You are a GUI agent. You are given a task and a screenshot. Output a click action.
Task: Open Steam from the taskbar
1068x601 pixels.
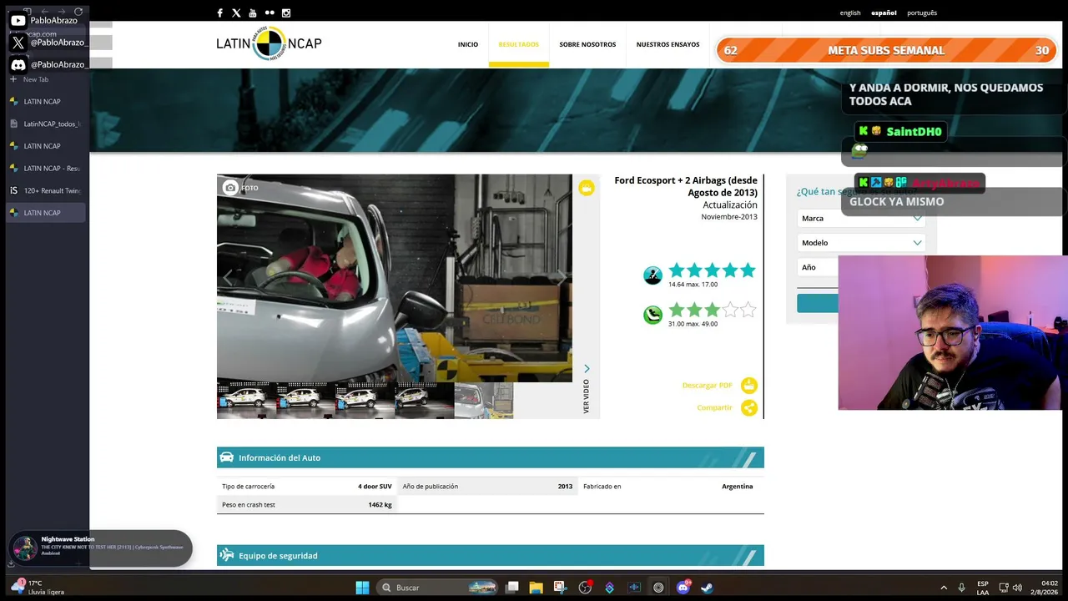(x=707, y=588)
